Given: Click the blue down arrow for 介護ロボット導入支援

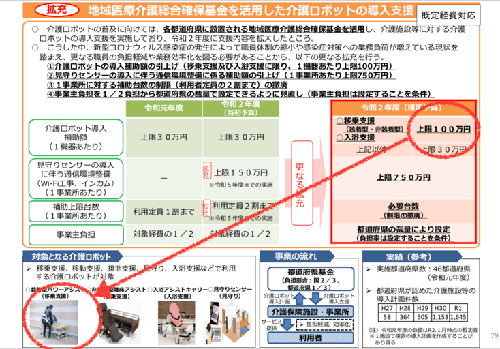Looking at the screenshot, I should point(316,299).
